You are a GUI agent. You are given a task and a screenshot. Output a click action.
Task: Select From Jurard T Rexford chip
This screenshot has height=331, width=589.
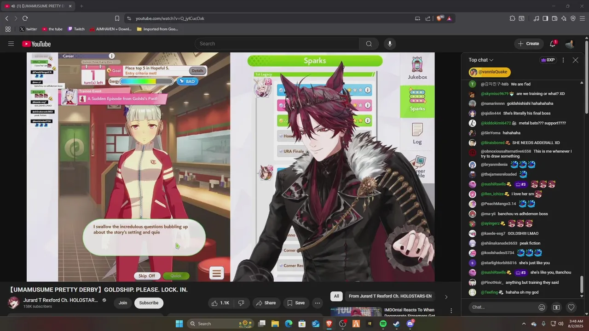pos(390,297)
